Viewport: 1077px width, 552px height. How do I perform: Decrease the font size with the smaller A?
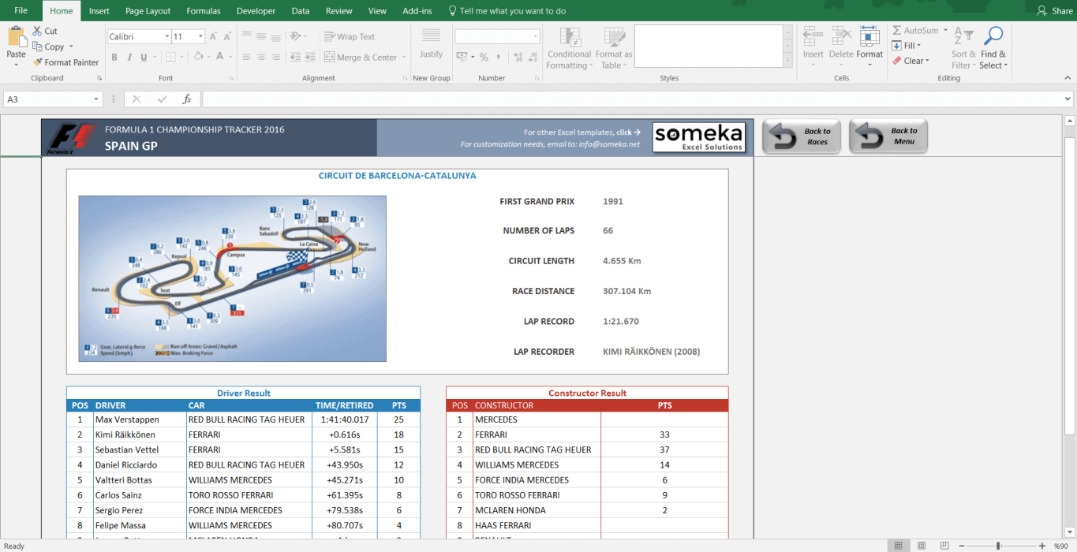click(x=228, y=36)
